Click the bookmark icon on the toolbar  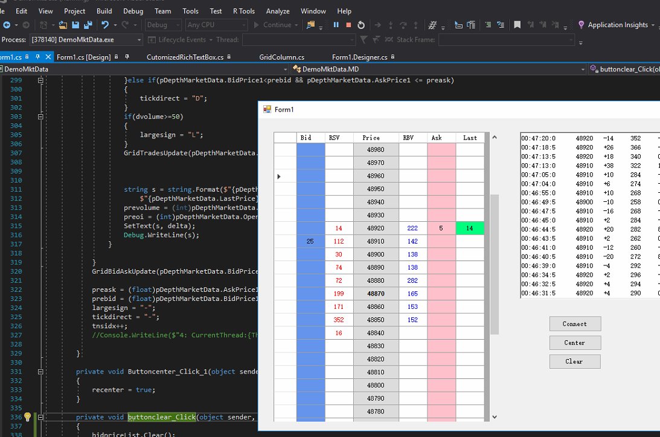coord(517,25)
